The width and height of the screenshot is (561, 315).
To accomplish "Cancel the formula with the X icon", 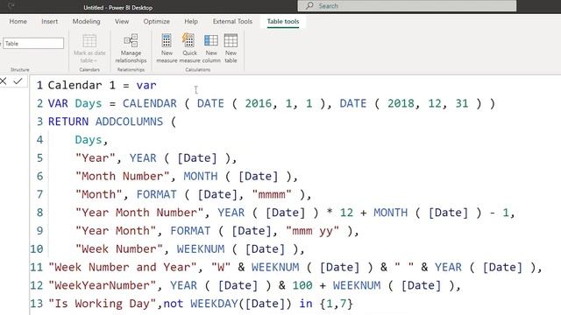I will tap(4, 81).
